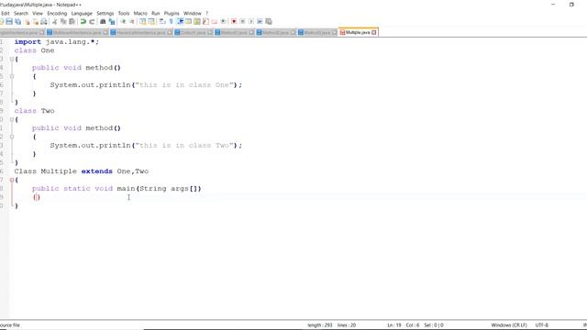
Task: Click the Cut scissors icon
Action: [55, 22]
